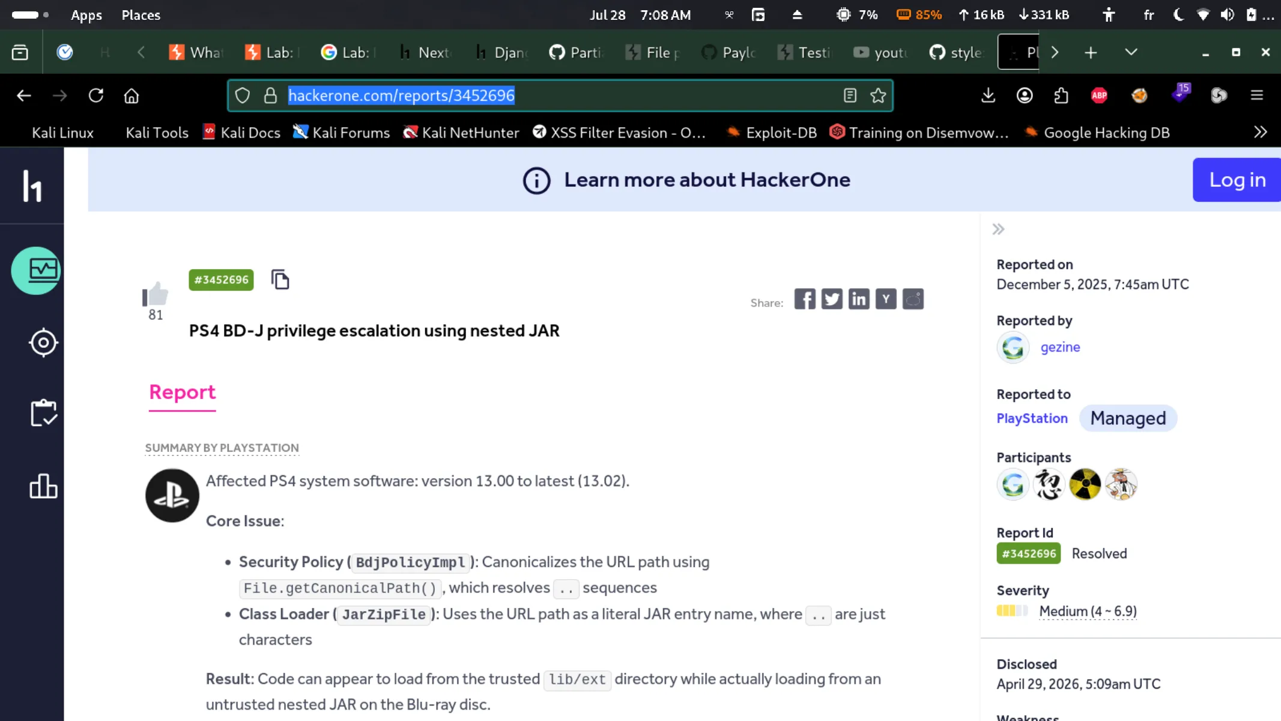Share the report on Hacker News
Image resolution: width=1281 pixels, height=721 pixels.
(x=886, y=299)
